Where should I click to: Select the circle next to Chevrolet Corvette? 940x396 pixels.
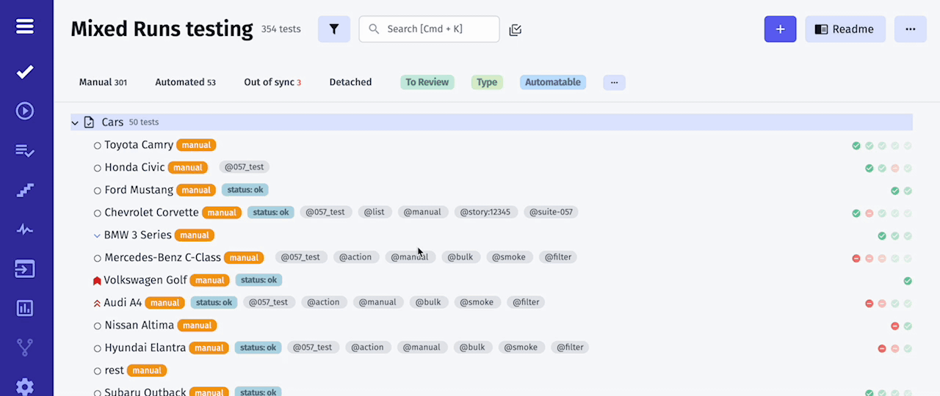point(97,213)
